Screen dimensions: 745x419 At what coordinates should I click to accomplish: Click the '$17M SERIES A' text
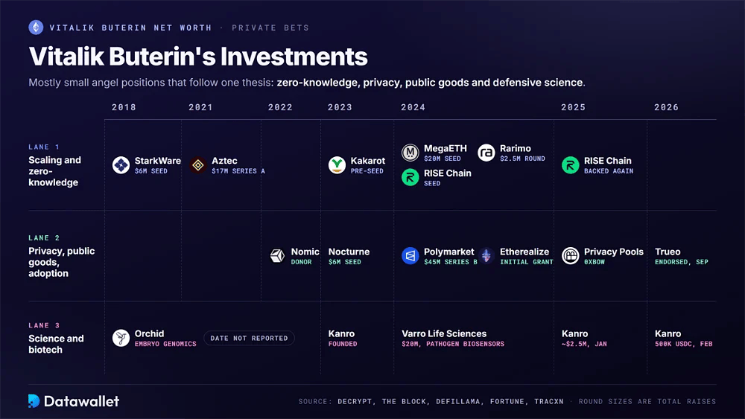click(238, 171)
